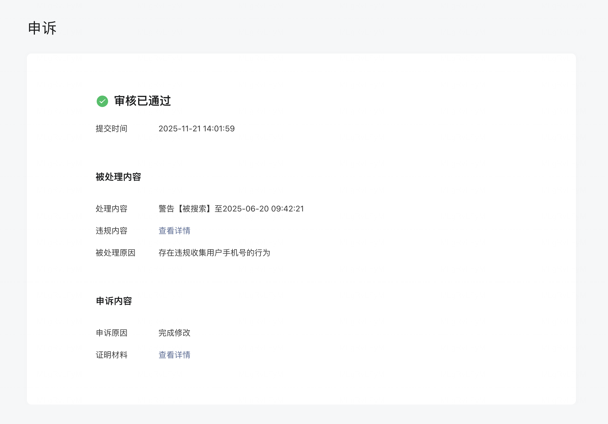Click blank area of the white card
The height and width of the screenshot is (424, 608).
(429, 286)
